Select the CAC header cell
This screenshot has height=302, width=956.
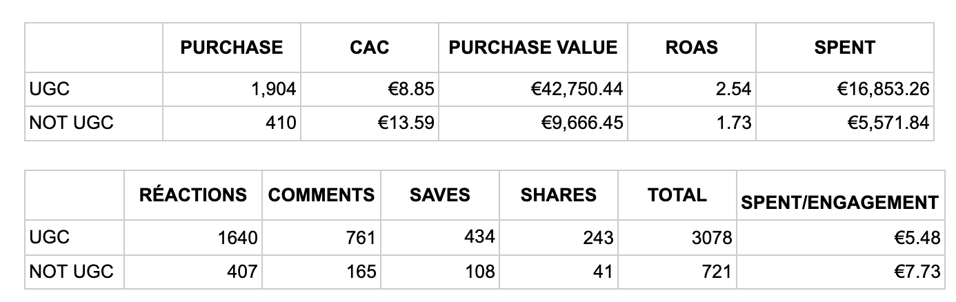pos(369,48)
